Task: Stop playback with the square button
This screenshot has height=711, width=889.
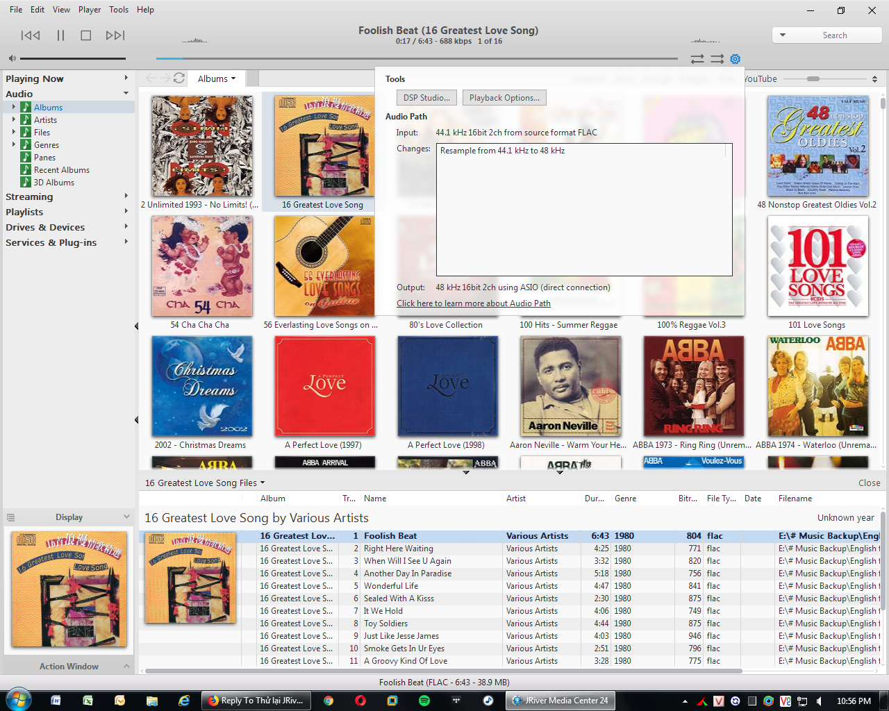Action: pos(86,35)
